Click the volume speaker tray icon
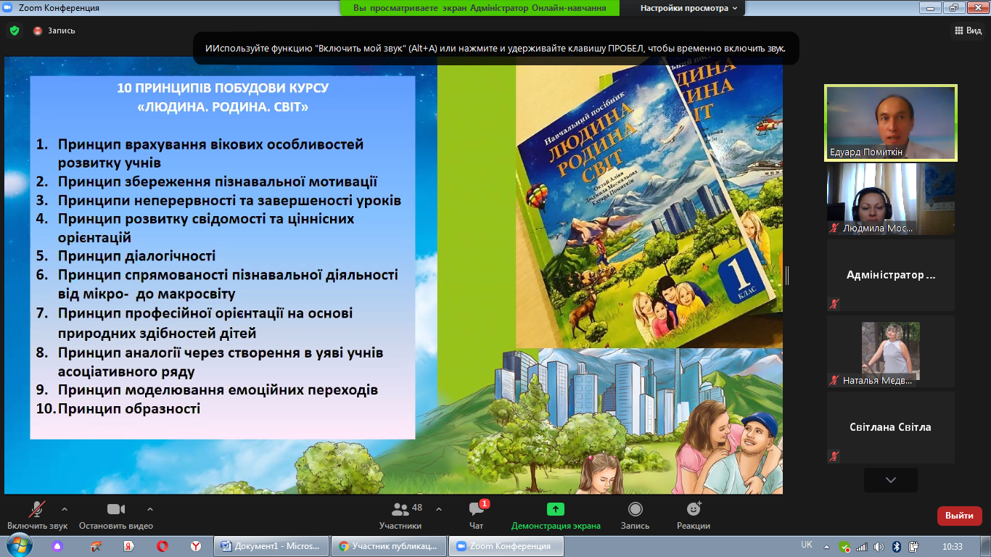This screenshot has height=557, width=991. tap(879, 546)
